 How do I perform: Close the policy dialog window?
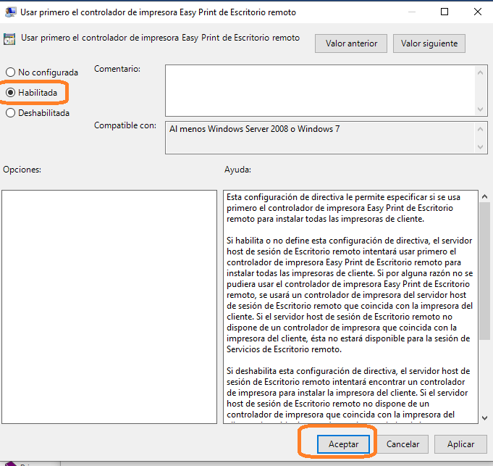(478, 12)
